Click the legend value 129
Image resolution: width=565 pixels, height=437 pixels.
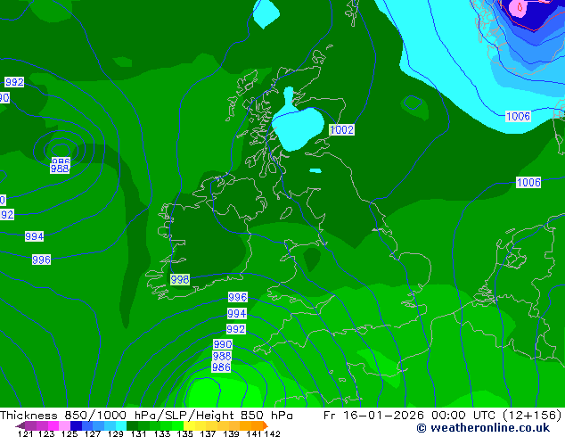(x=115, y=433)
